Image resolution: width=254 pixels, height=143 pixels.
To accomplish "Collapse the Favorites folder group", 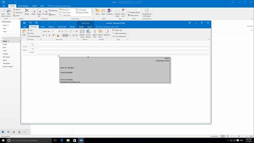I will [2, 22].
